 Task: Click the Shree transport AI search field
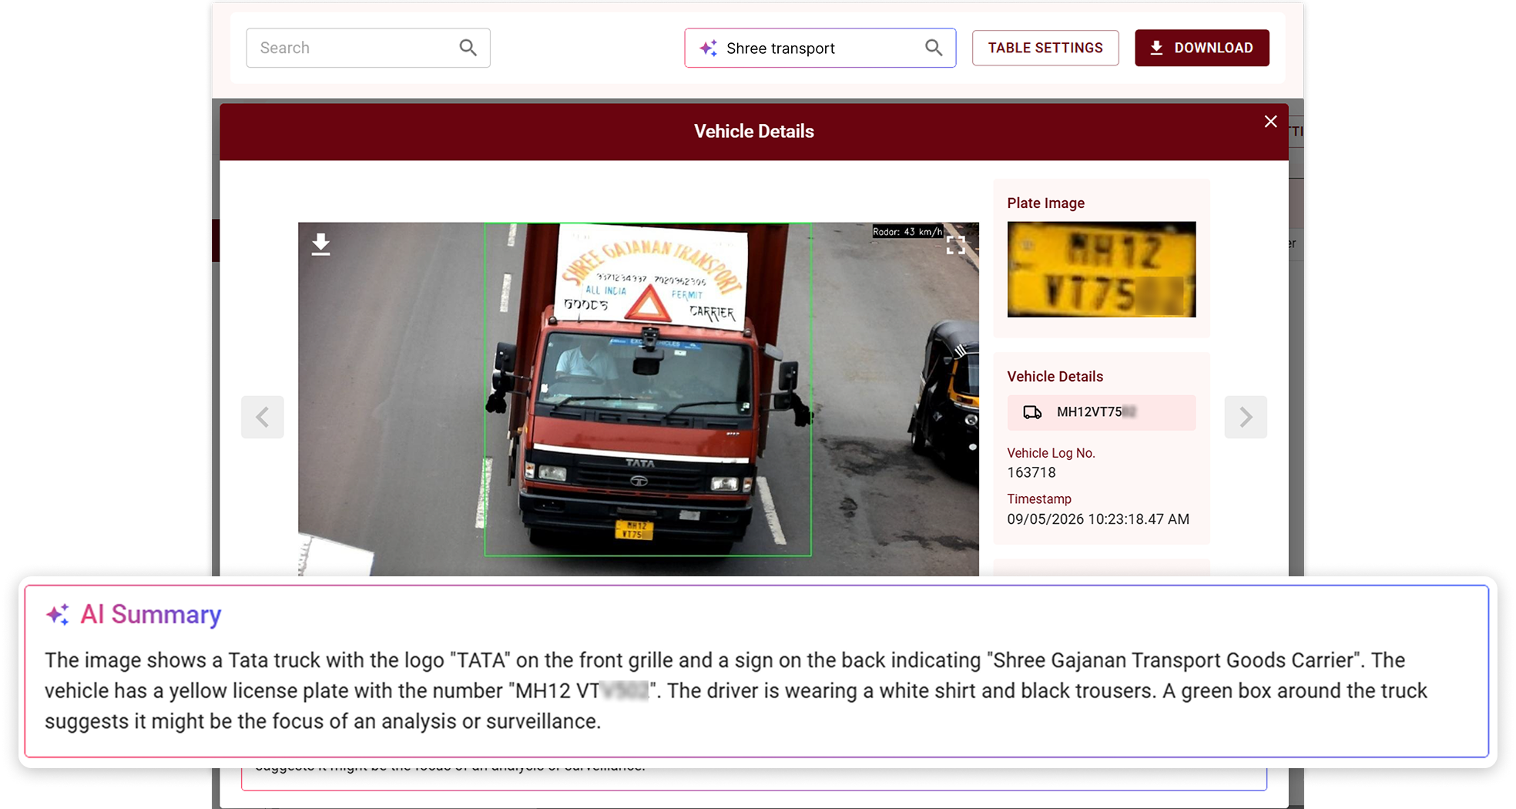coord(820,48)
